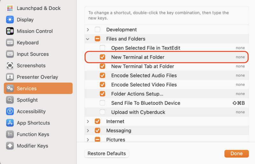The image size is (255, 164).
Task: Select Spotlight in the sidebar
Action: point(38,100)
